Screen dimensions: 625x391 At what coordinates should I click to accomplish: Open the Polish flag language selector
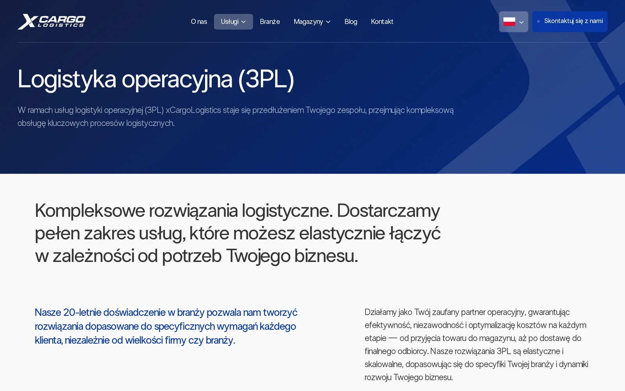pos(513,22)
